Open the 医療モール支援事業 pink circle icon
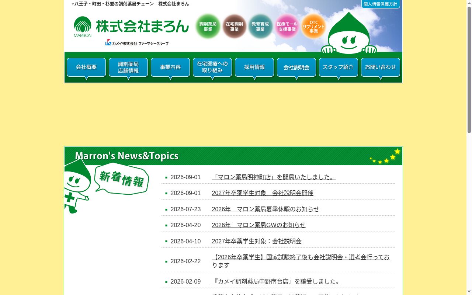The height and width of the screenshot is (295, 472). 287,27
